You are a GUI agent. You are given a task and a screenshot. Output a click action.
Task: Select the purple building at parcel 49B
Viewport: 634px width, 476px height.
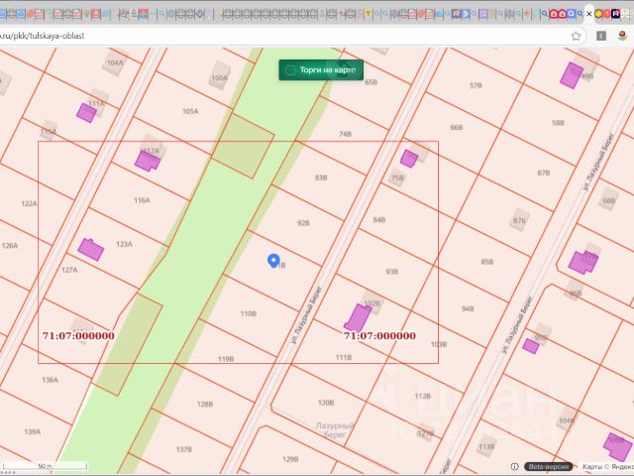[572, 75]
